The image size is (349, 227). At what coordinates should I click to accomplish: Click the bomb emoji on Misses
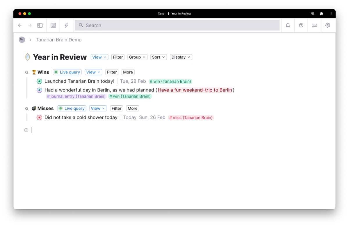point(34,108)
